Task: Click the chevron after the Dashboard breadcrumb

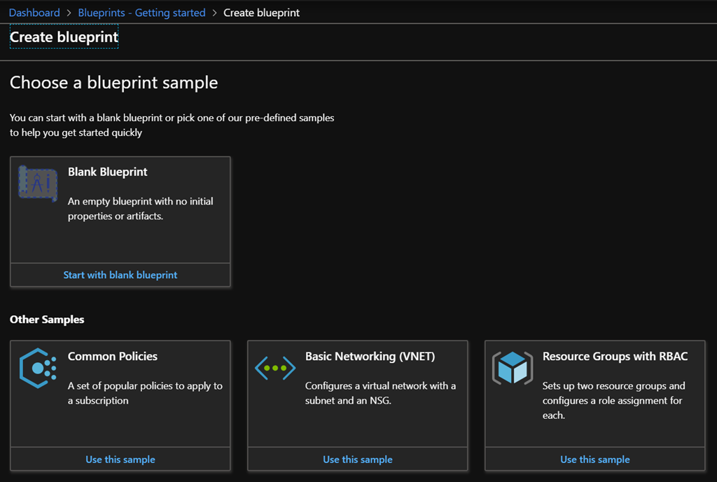Action: click(69, 13)
